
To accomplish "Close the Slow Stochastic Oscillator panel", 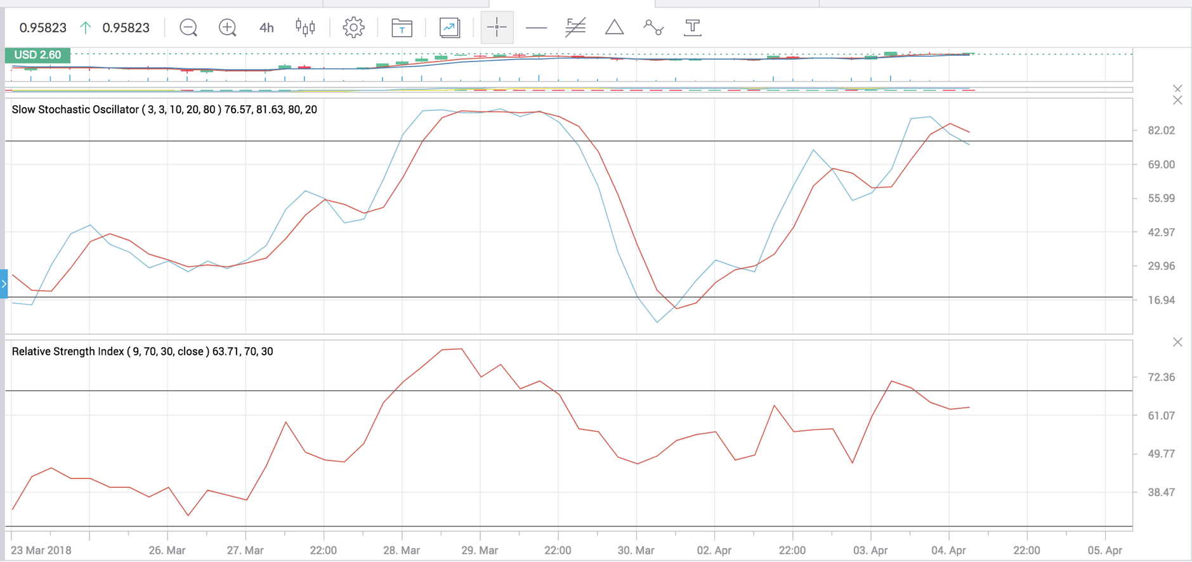I will pyautogui.click(x=1177, y=100).
